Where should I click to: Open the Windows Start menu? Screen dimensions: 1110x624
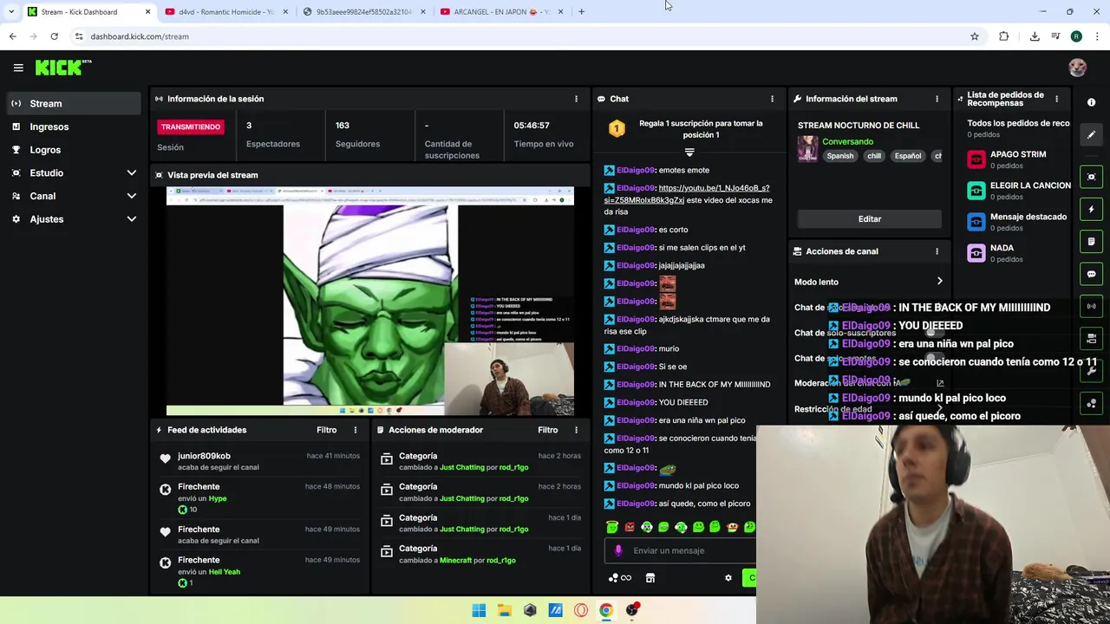click(479, 610)
